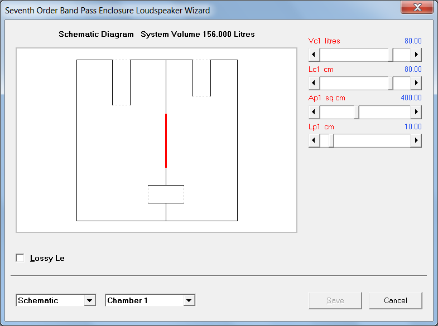Screen dimensions: 438x326
Task: Click the Lp1 value 10.00
Action: coord(413,127)
